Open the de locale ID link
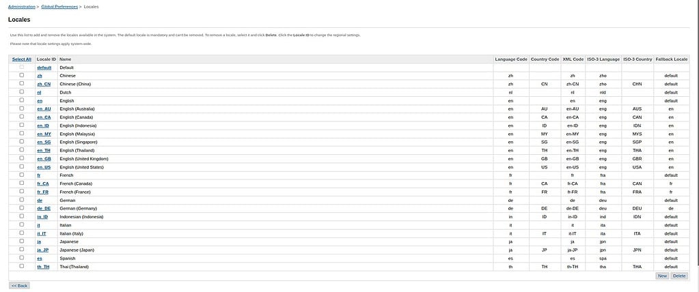The width and height of the screenshot is (699, 292). coord(40,201)
